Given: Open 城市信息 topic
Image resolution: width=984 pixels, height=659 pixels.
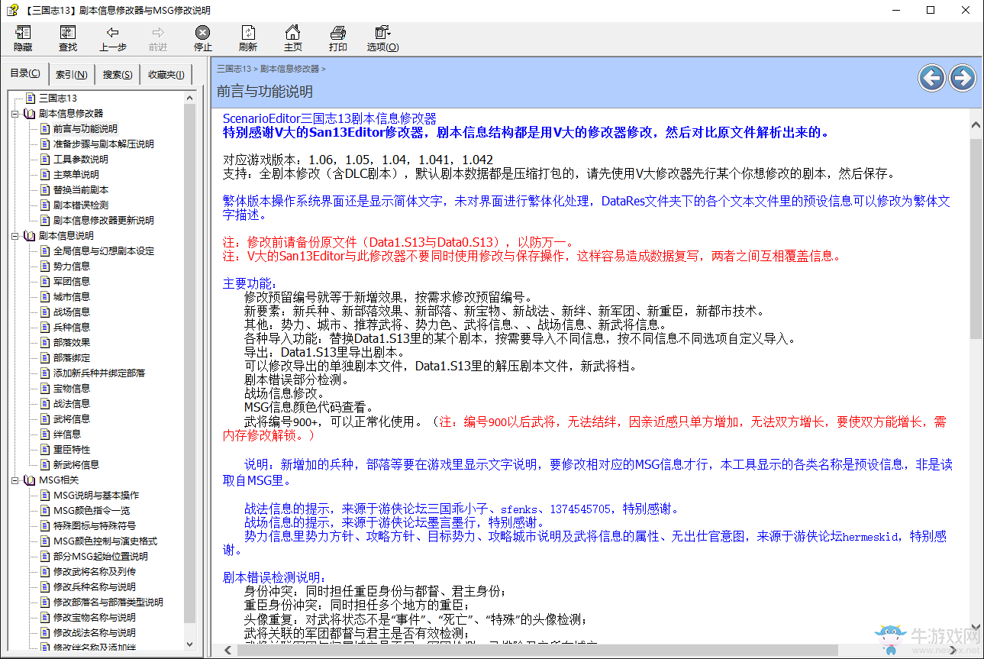Looking at the screenshot, I should click(x=71, y=296).
